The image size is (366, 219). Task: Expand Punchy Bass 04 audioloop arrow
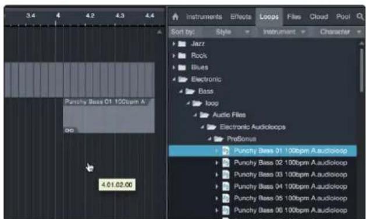(216, 186)
